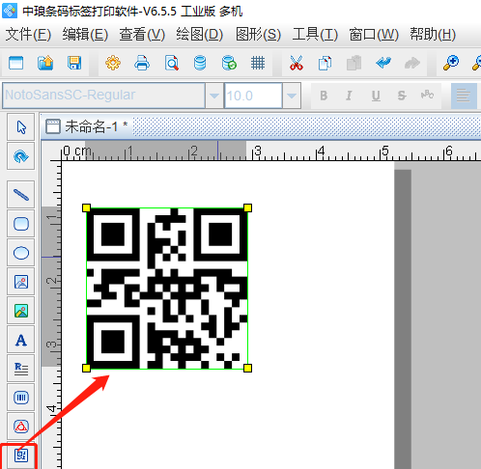Choose the rounded rectangle tool
This screenshot has height=469, width=481.
coord(21,224)
